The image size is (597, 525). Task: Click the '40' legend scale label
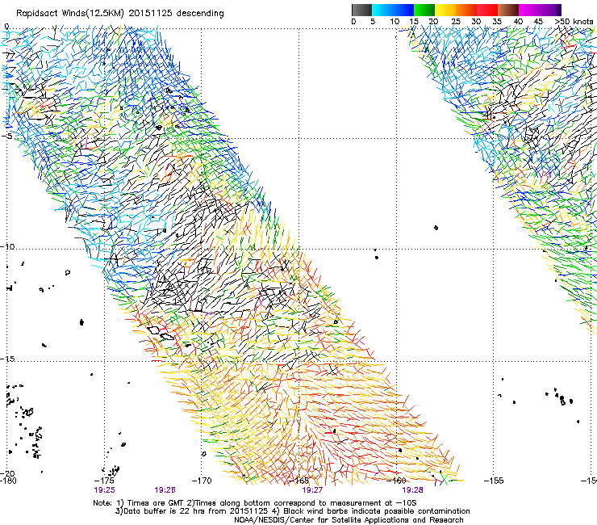(518, 22)
